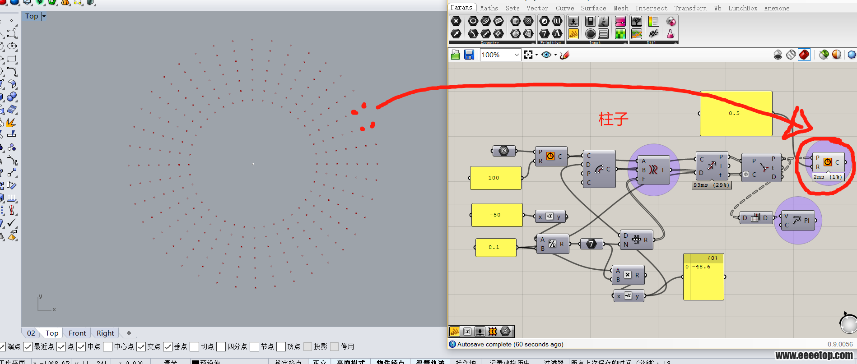Toggle the 最近点 osnap checkbox
This screenshot has height=364, width=857.
pyautogui.click(x=28, y=346)
